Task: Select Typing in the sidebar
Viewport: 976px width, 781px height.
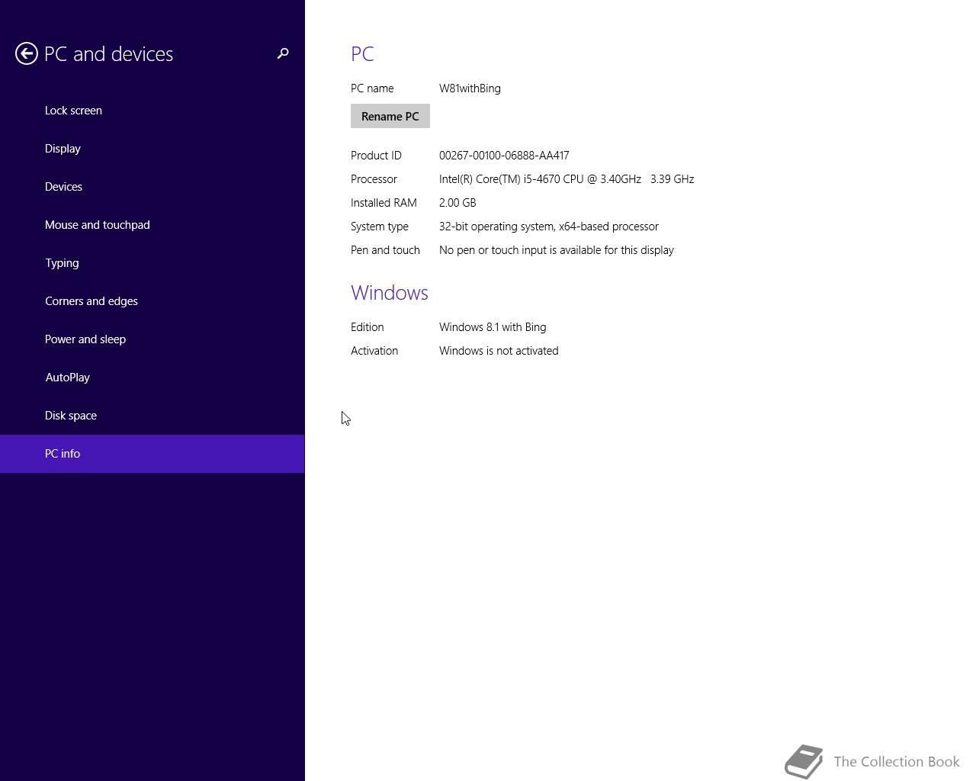Action: tap(152, 263)
